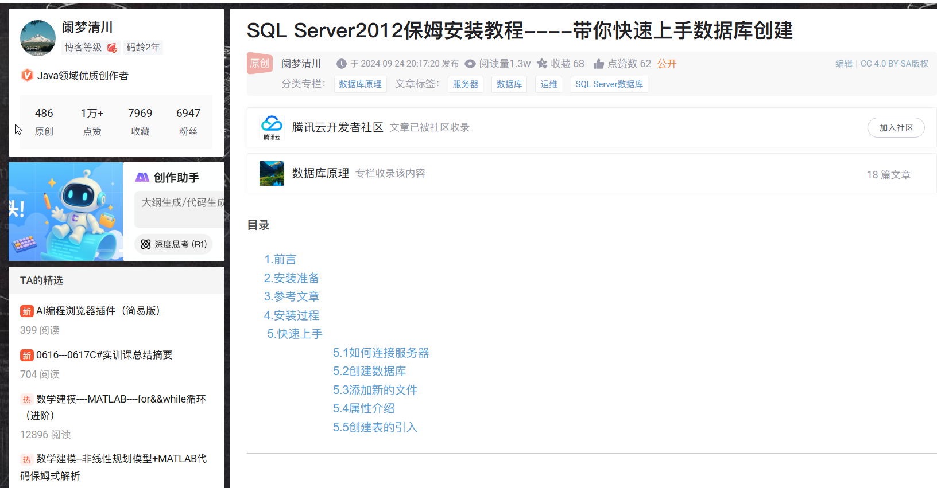Click the 腾讯云 logo icon
The width and height of the screenshot is (937, 488).
272,127
